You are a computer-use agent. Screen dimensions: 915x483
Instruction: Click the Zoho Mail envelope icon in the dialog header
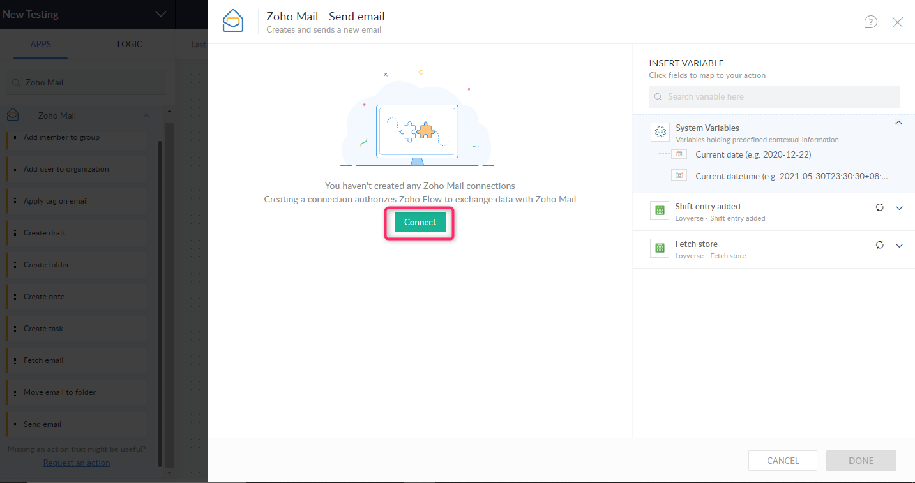(x=232, y=20)
